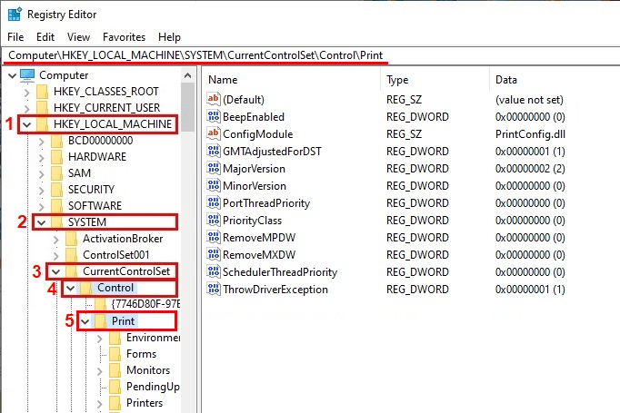Screen dimensions: 620x413
Task: Expand the SECURITY key
Action: [41, 190]
